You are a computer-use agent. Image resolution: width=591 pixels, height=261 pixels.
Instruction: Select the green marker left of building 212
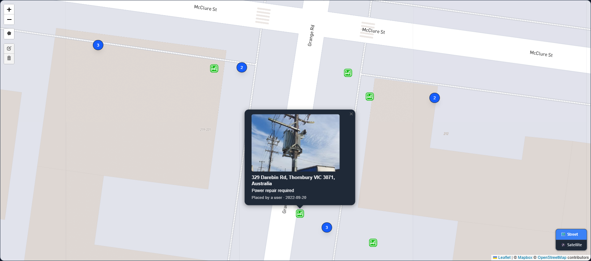click(x=369, y=96)
